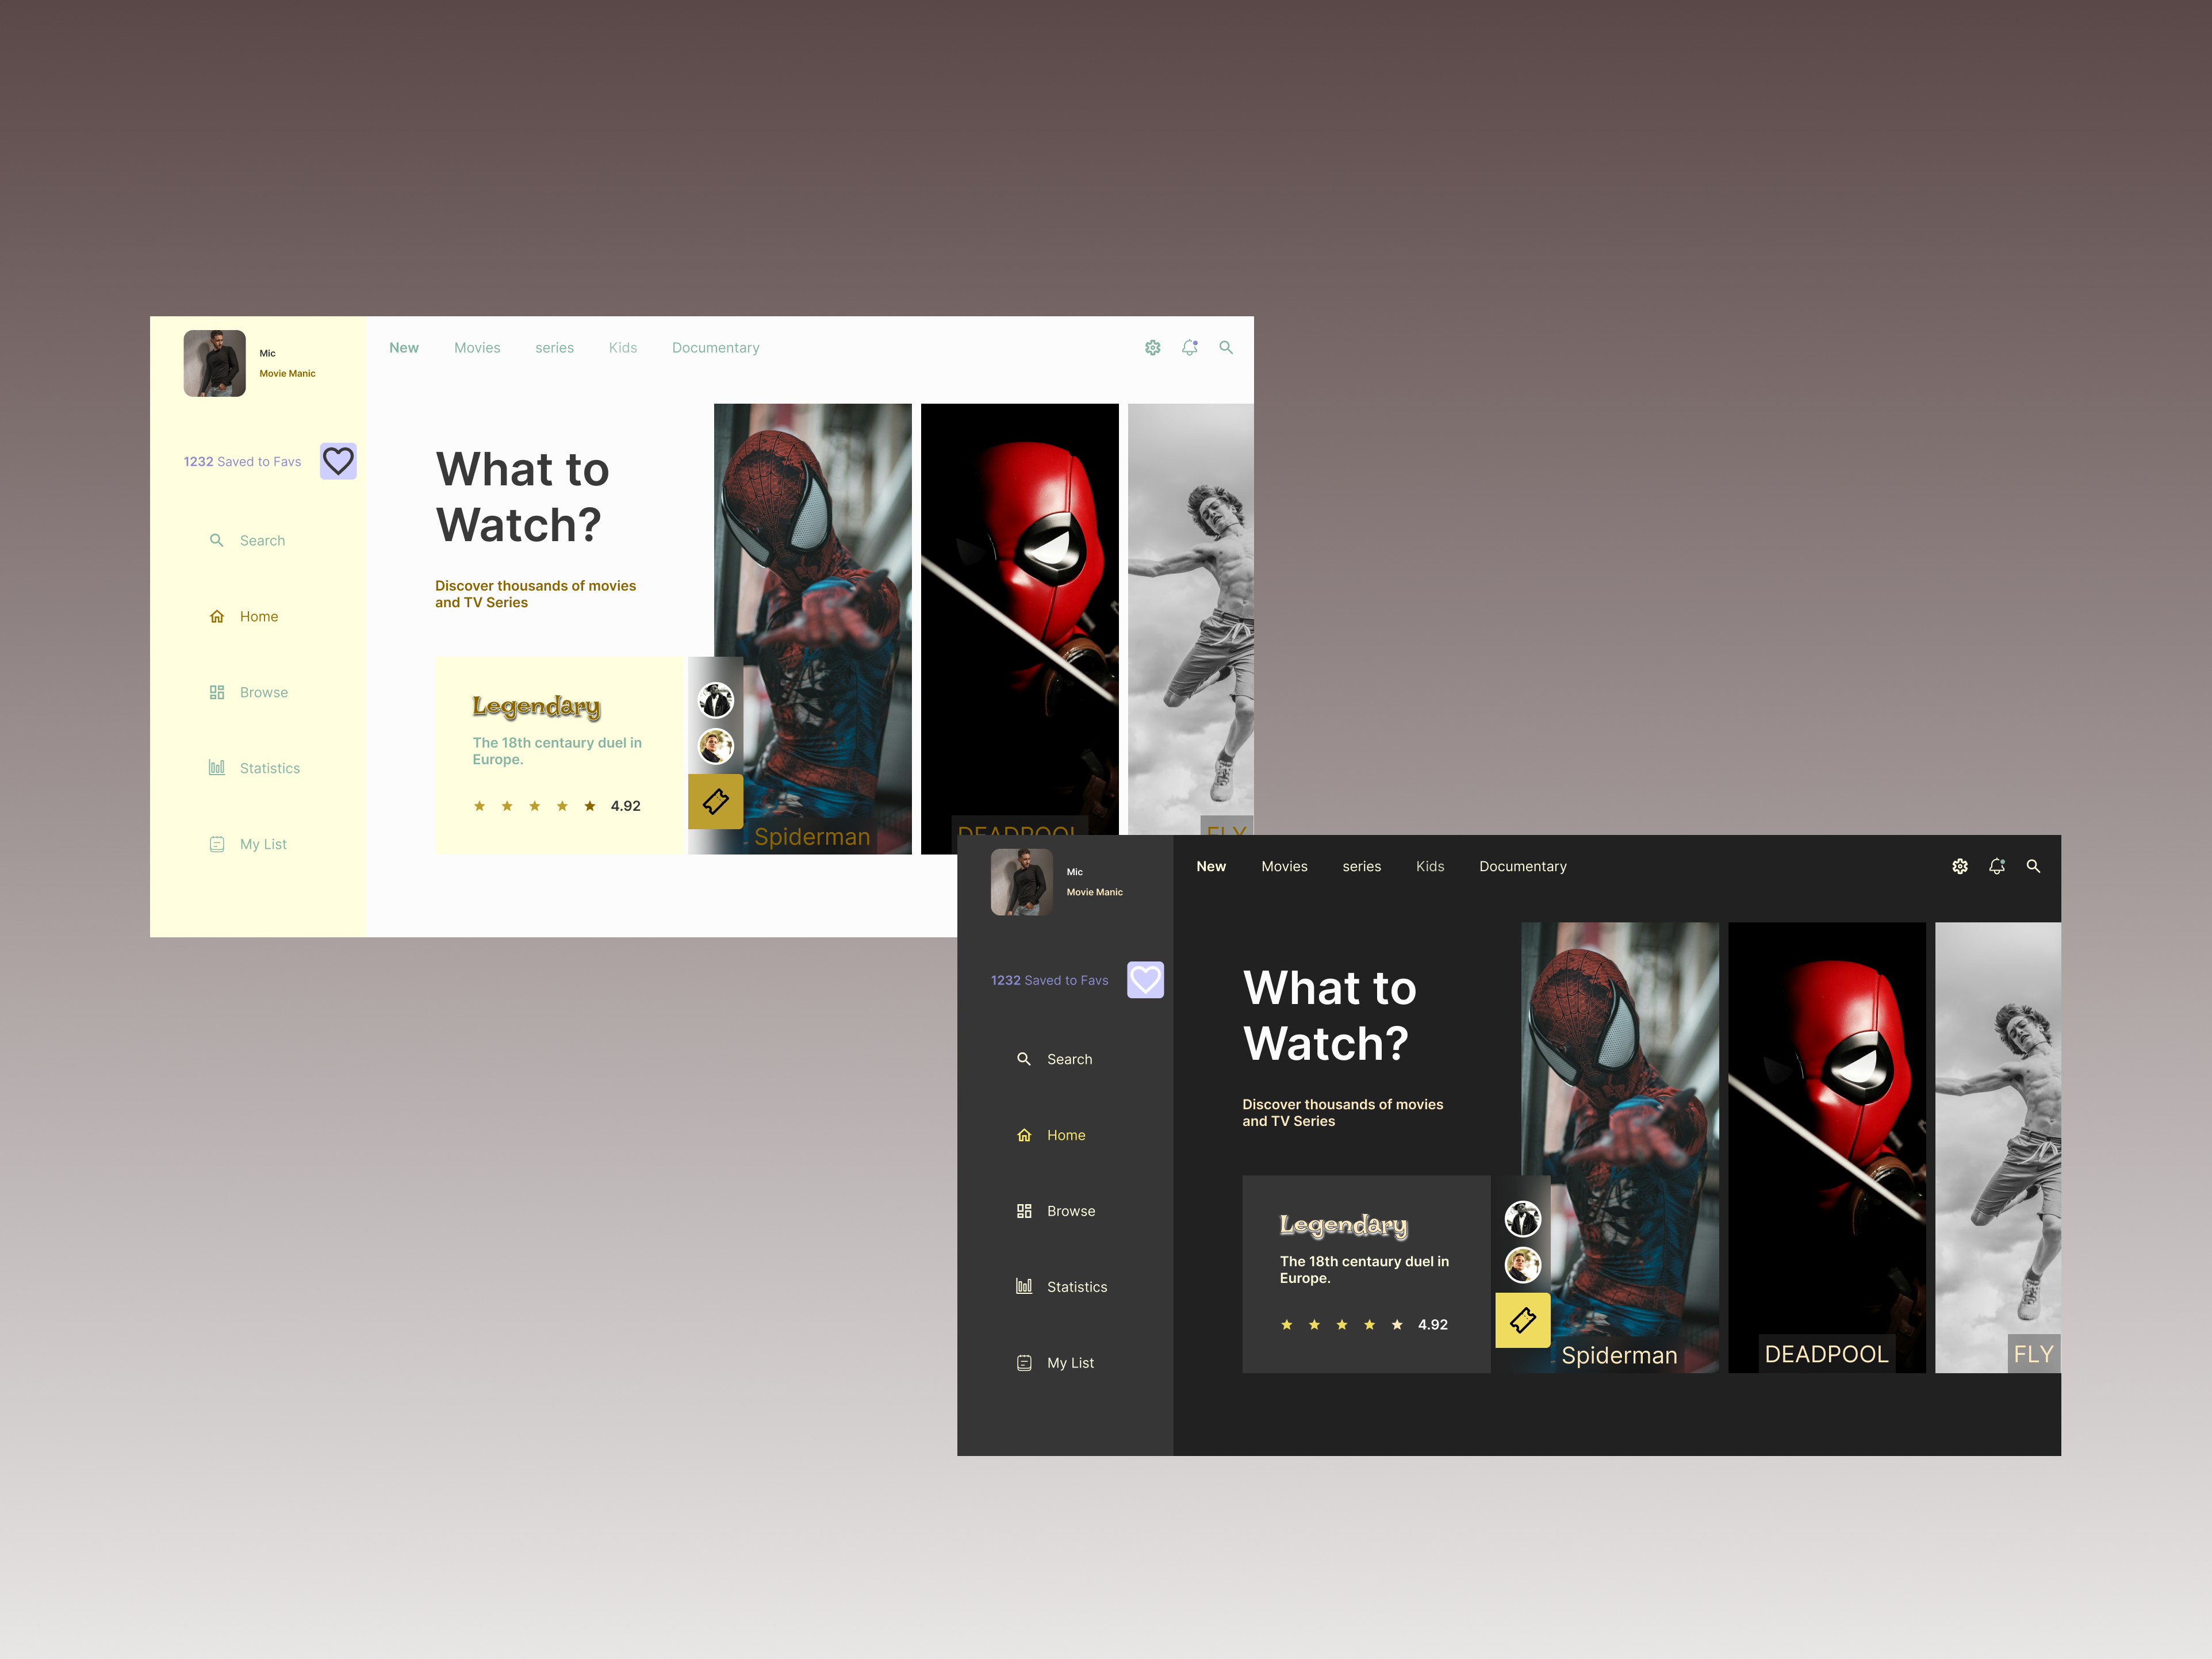Open the DEADPOOL poster in the dark theme

[1826, 1147]
